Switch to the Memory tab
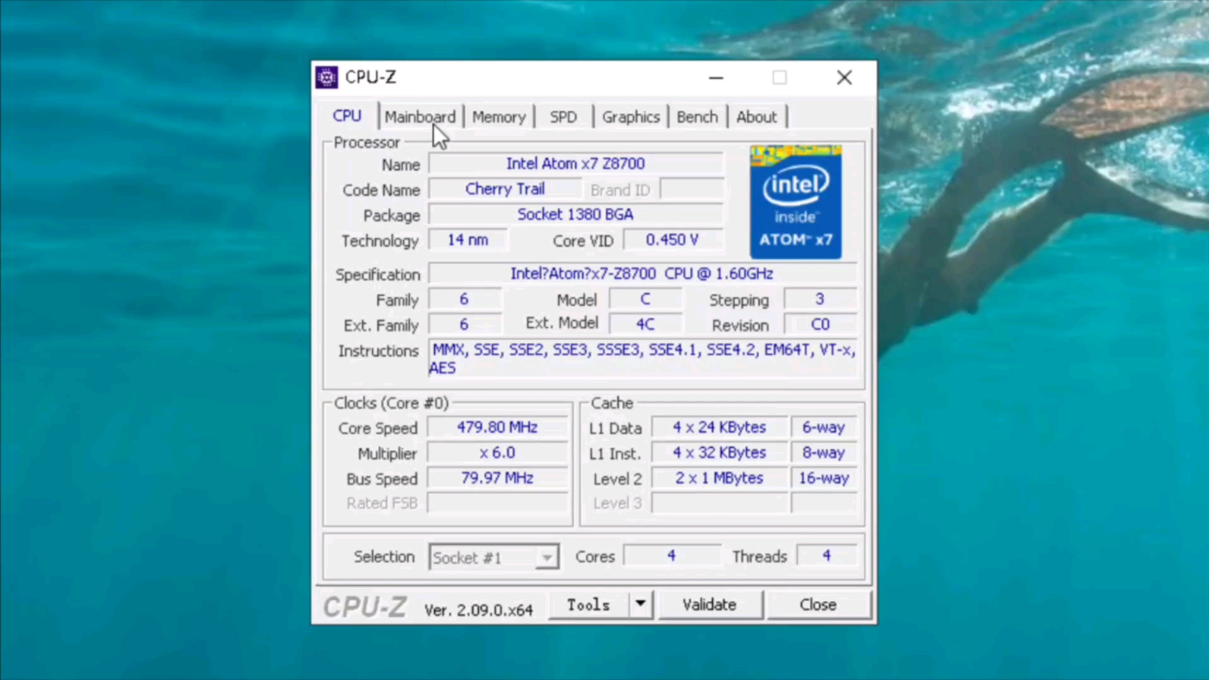The width and height of the screenshot is (1209, 680). click(499, 116)
